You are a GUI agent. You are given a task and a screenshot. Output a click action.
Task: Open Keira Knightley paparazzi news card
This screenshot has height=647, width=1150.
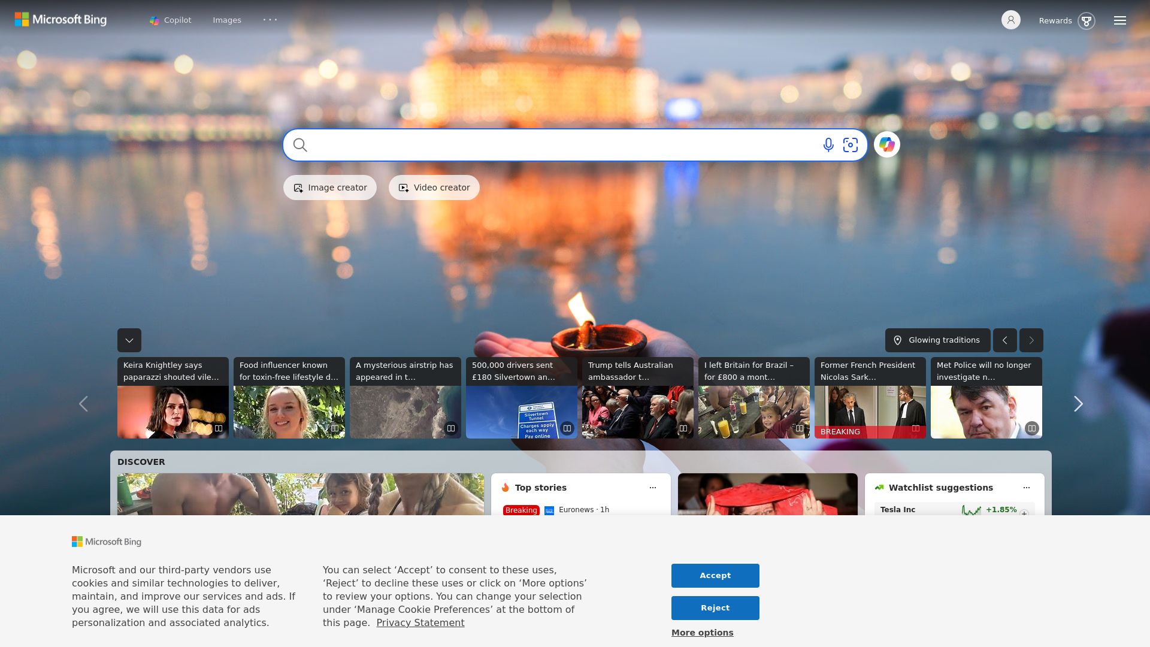172,398
